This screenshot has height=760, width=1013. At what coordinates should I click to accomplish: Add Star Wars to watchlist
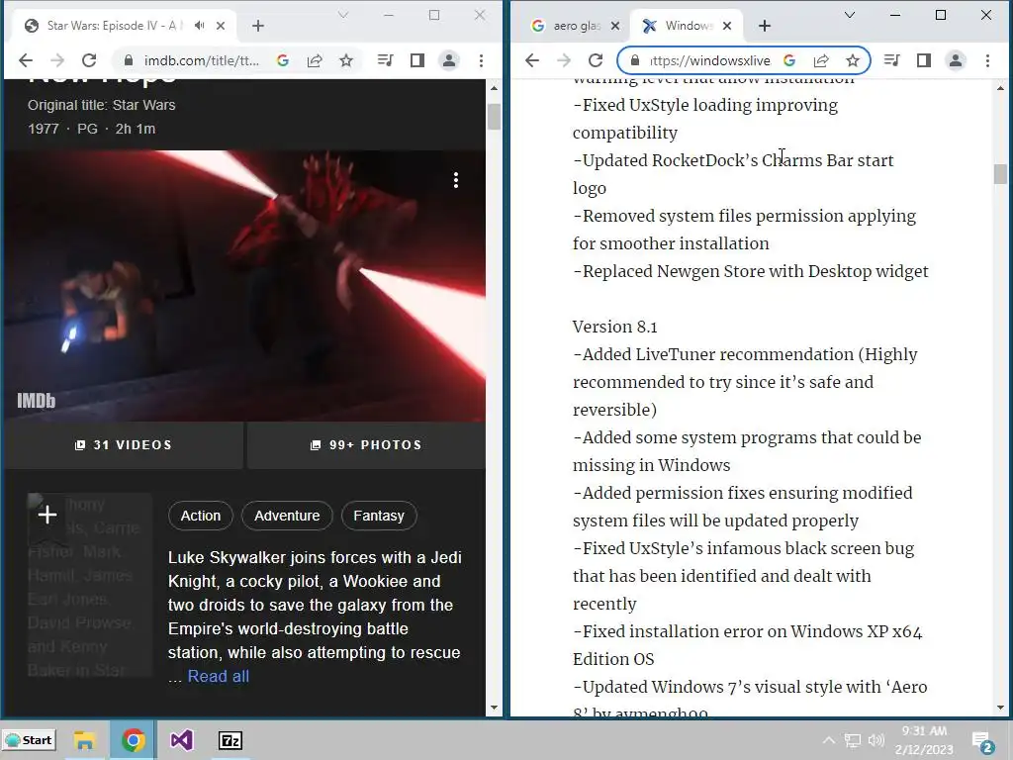(x=47, y=515)
